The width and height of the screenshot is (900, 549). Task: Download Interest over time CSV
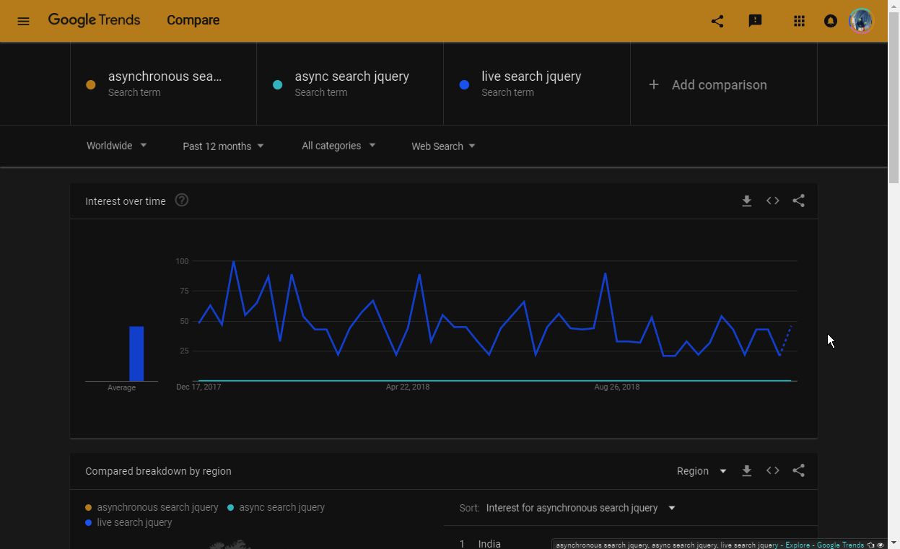point(747,201)
